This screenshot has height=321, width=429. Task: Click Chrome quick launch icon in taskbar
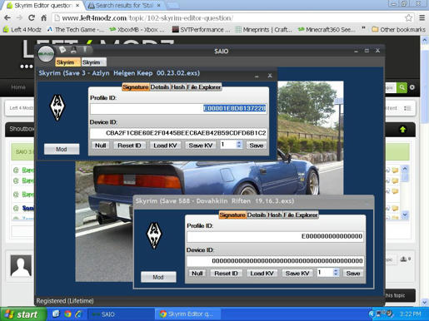point(67,314)
